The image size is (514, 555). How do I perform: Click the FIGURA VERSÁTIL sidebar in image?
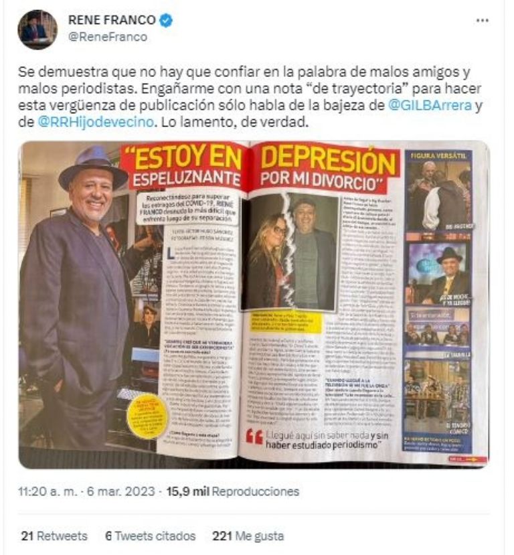(x=438, y=303)
